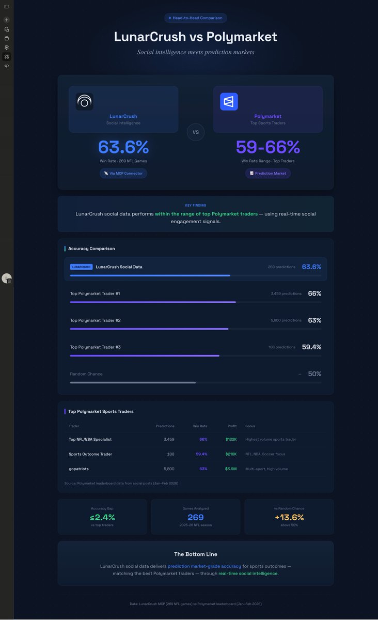Image resolution: width=378 pixels, height=620 pixels.
Task: Click the LunarCrush Social Data progress bar
Action: coord(196,276)
